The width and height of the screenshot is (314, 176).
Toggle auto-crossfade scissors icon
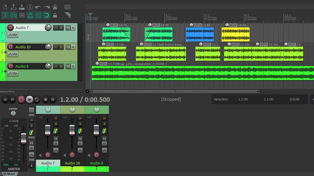5,15
